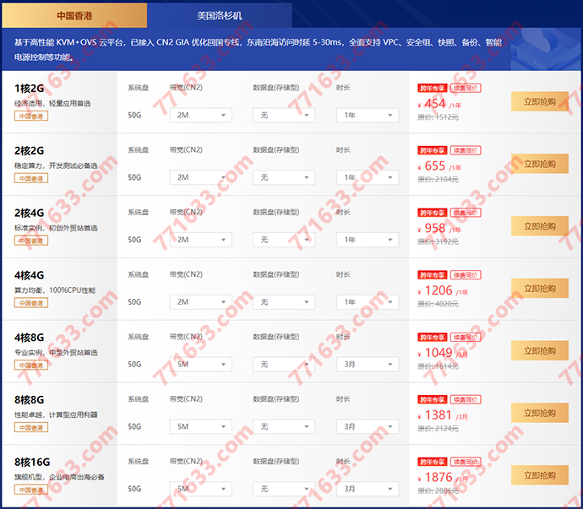Click 50G system disk value in 1核2G row

point(134,115)
